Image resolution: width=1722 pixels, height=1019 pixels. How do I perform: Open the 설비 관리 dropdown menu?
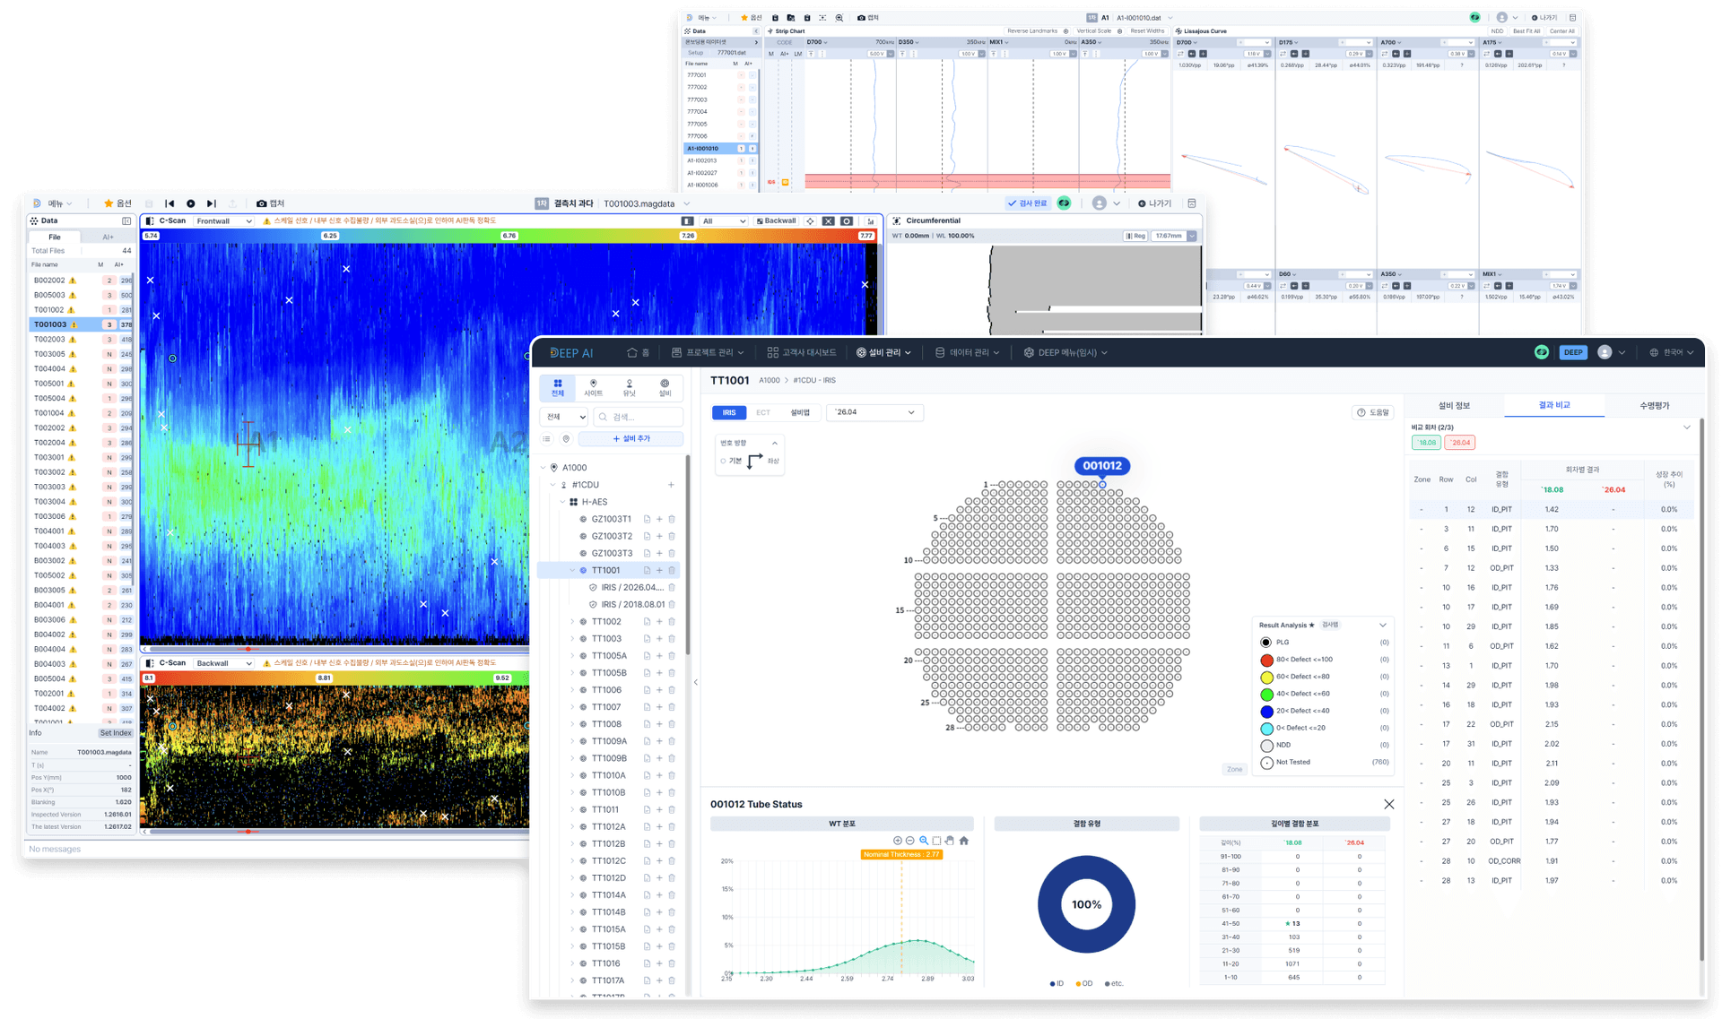(883, 353)
